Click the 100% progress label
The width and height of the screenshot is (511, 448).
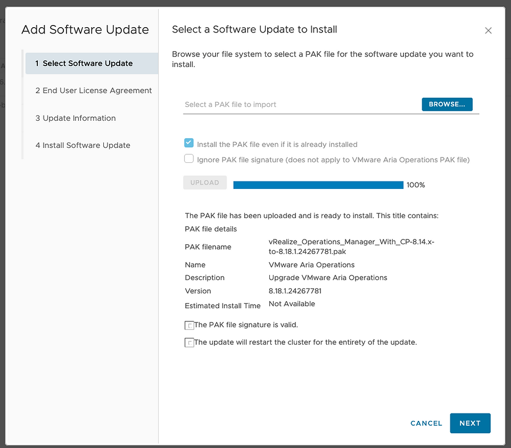coord(416,185)
